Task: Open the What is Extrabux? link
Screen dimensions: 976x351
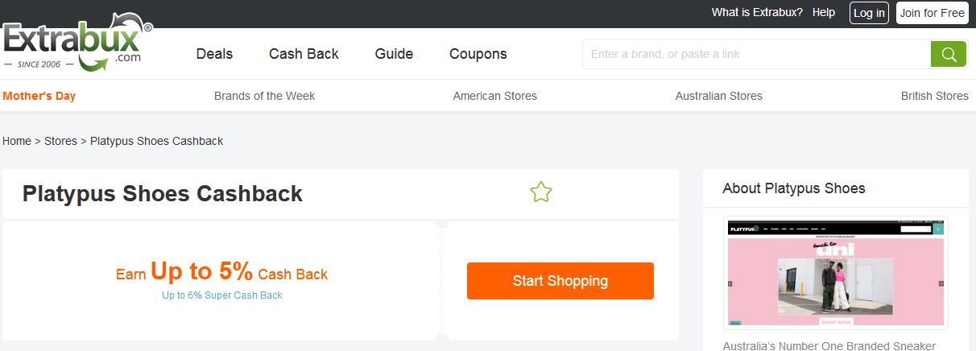Action: 757,13
